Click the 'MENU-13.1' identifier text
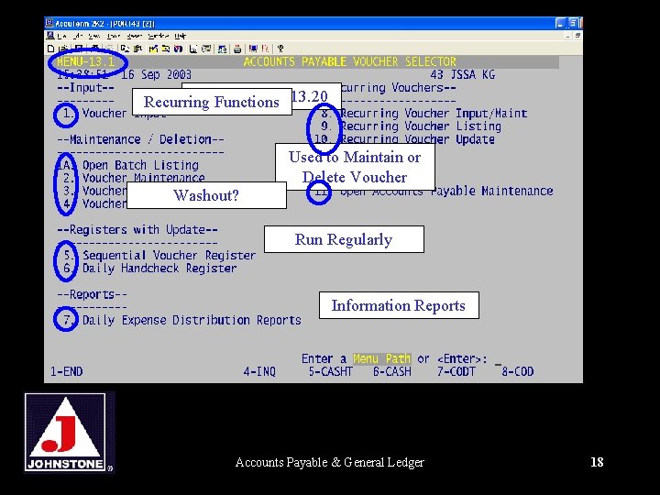The width and height of the screenshot is (660, 495). tap(86, 62)
